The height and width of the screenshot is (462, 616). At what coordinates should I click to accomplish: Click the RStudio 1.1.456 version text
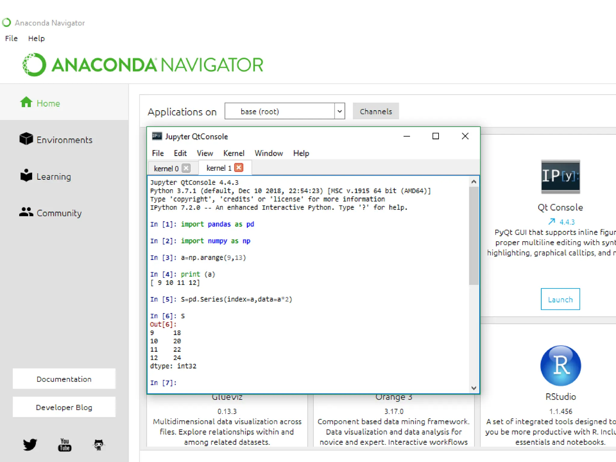coord(561,411)
